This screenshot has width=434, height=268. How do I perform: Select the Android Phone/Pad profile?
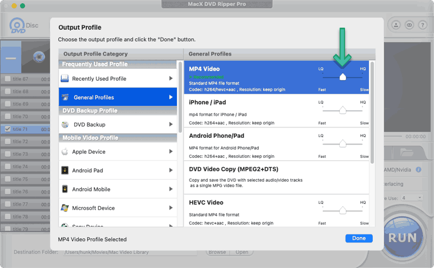click(x=276, y=144)
